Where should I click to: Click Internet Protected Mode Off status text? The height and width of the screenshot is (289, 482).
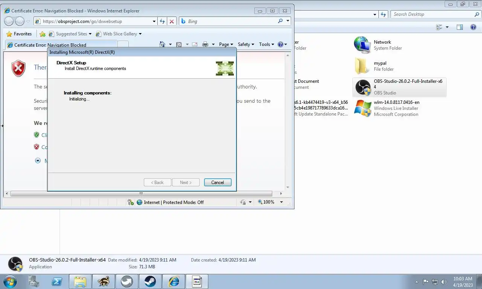(174, 202)
